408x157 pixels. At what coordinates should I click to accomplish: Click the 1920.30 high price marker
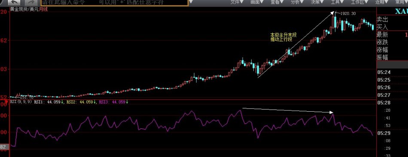[348, 13]
